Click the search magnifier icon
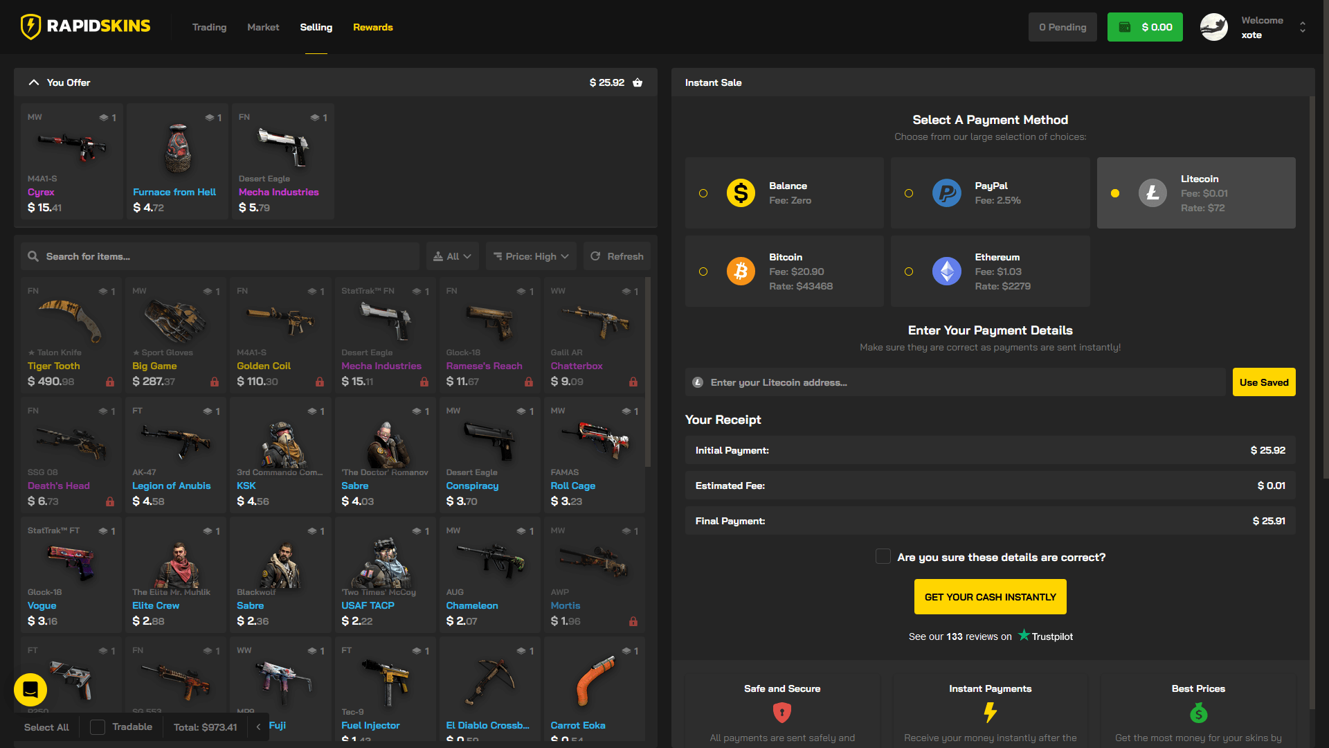This screenshot has width=1329, height=748. pyautogui.click(x=33, y=256)
